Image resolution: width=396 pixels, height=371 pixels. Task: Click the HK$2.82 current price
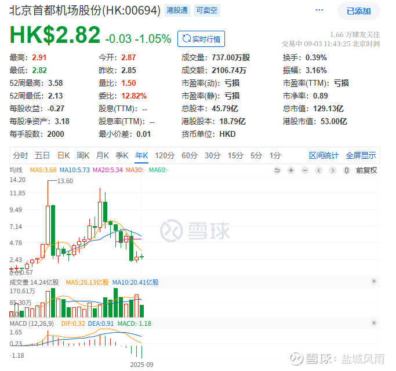click(55, 35)
